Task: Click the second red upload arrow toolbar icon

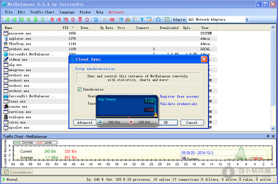Action: click(59, 19)
